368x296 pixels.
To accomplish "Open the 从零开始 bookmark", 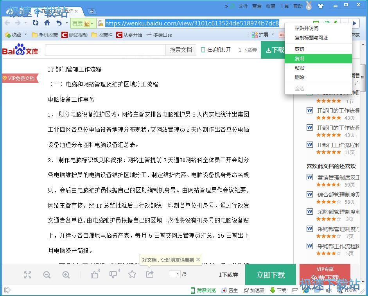I will coord(129,35).
